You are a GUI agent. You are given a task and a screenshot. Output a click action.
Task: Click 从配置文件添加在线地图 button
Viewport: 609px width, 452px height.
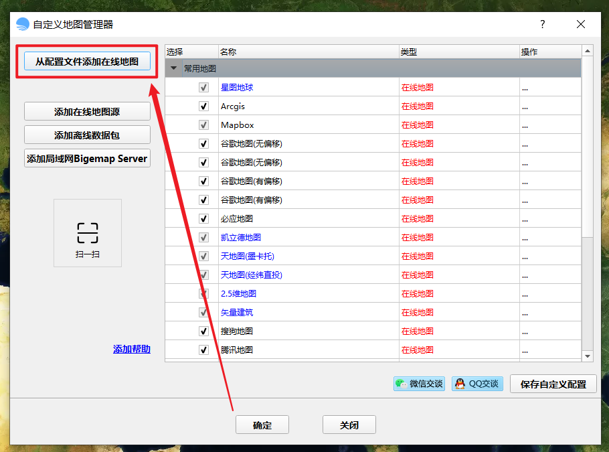point(87,62)
